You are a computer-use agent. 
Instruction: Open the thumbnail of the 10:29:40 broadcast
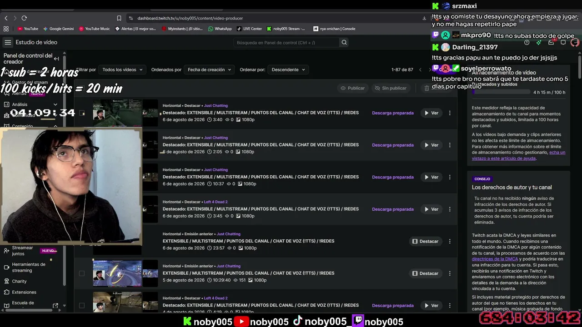(x=117, y=273)
